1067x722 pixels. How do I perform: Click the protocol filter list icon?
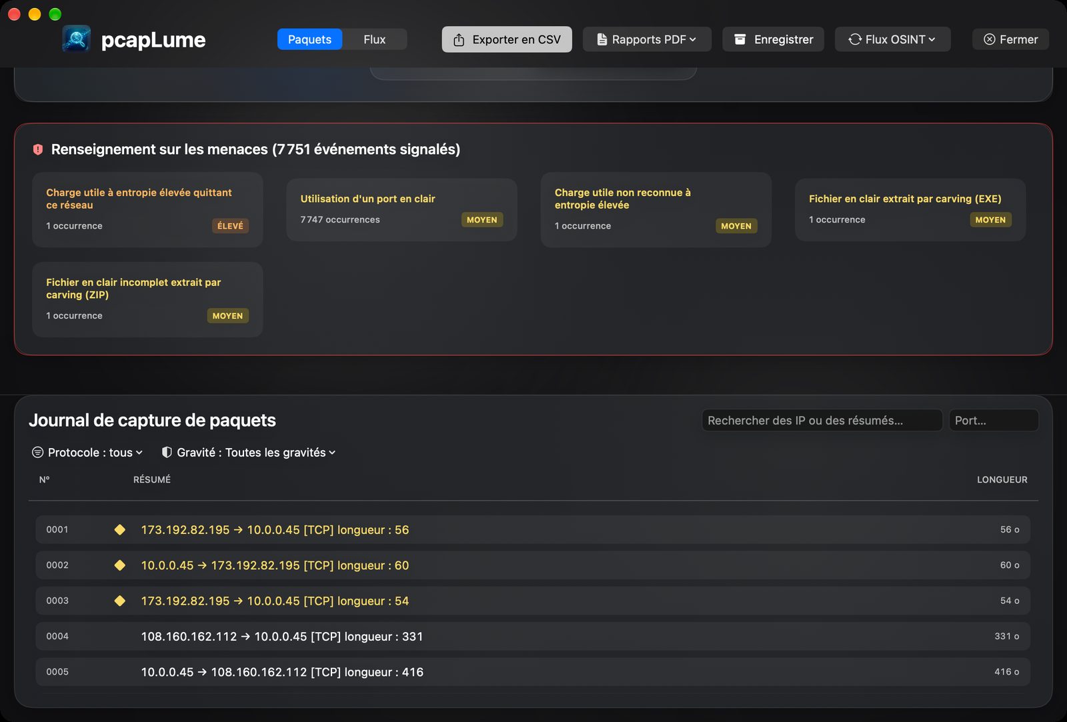tap(38, 453)
